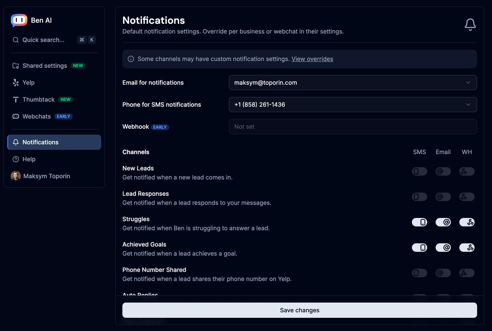Click the bell icon in Notifications header

click(470, 25)
